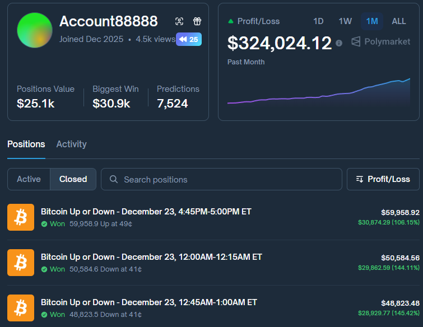
Task: Click the green Profit/Loss triangle indicator
Action: tap(231, 21)
